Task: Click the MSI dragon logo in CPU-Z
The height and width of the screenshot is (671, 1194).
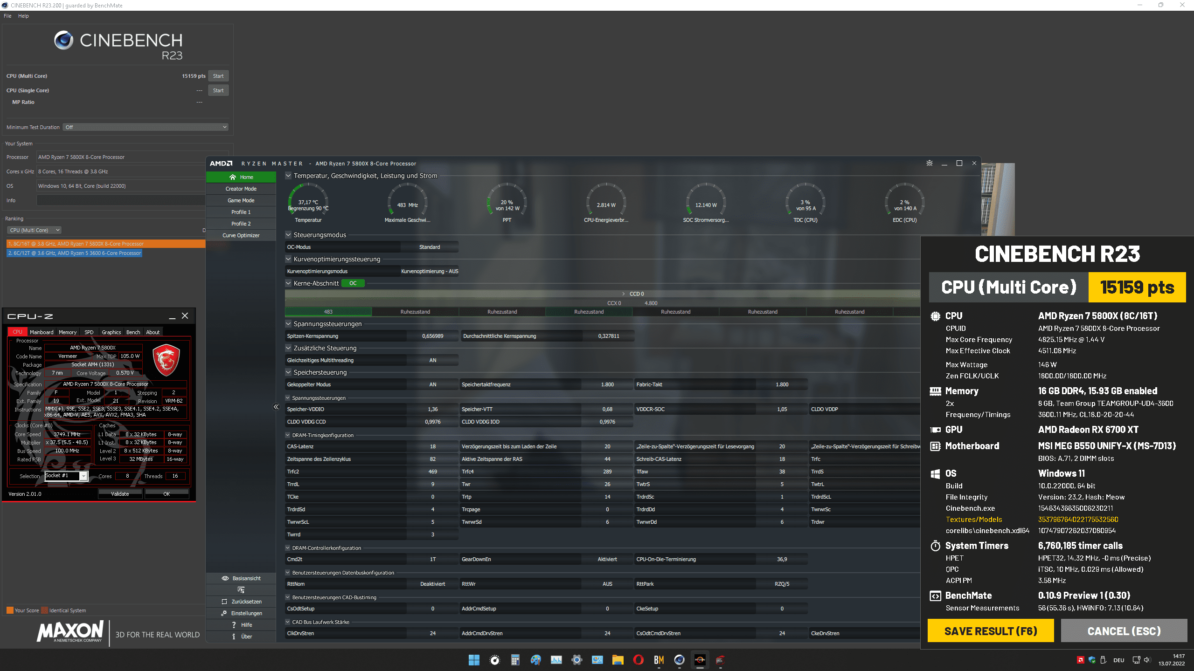Action: 166,360
